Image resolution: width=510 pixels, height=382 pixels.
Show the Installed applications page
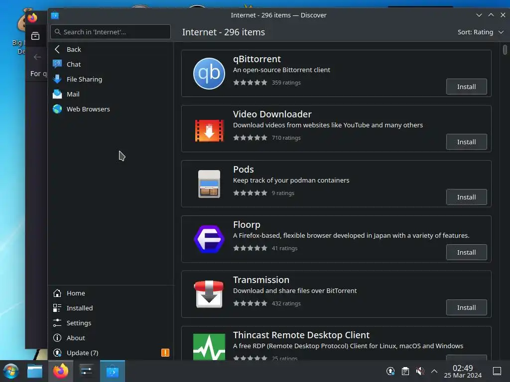(111, 308)
